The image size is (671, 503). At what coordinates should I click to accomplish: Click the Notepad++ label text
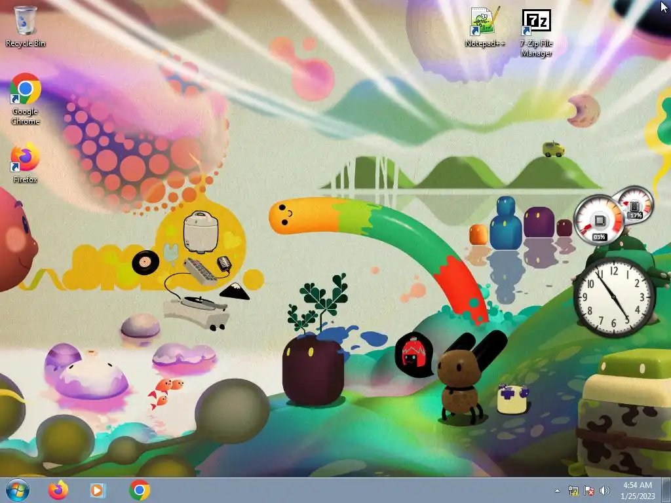pyautogui.click(x=485, y=43)
